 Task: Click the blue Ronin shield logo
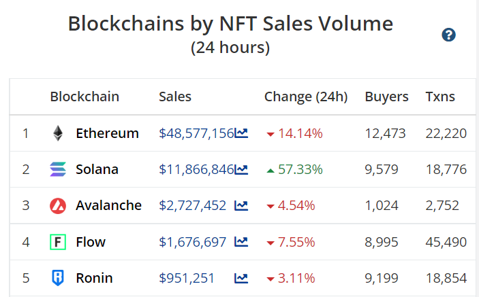click(58, 278)
